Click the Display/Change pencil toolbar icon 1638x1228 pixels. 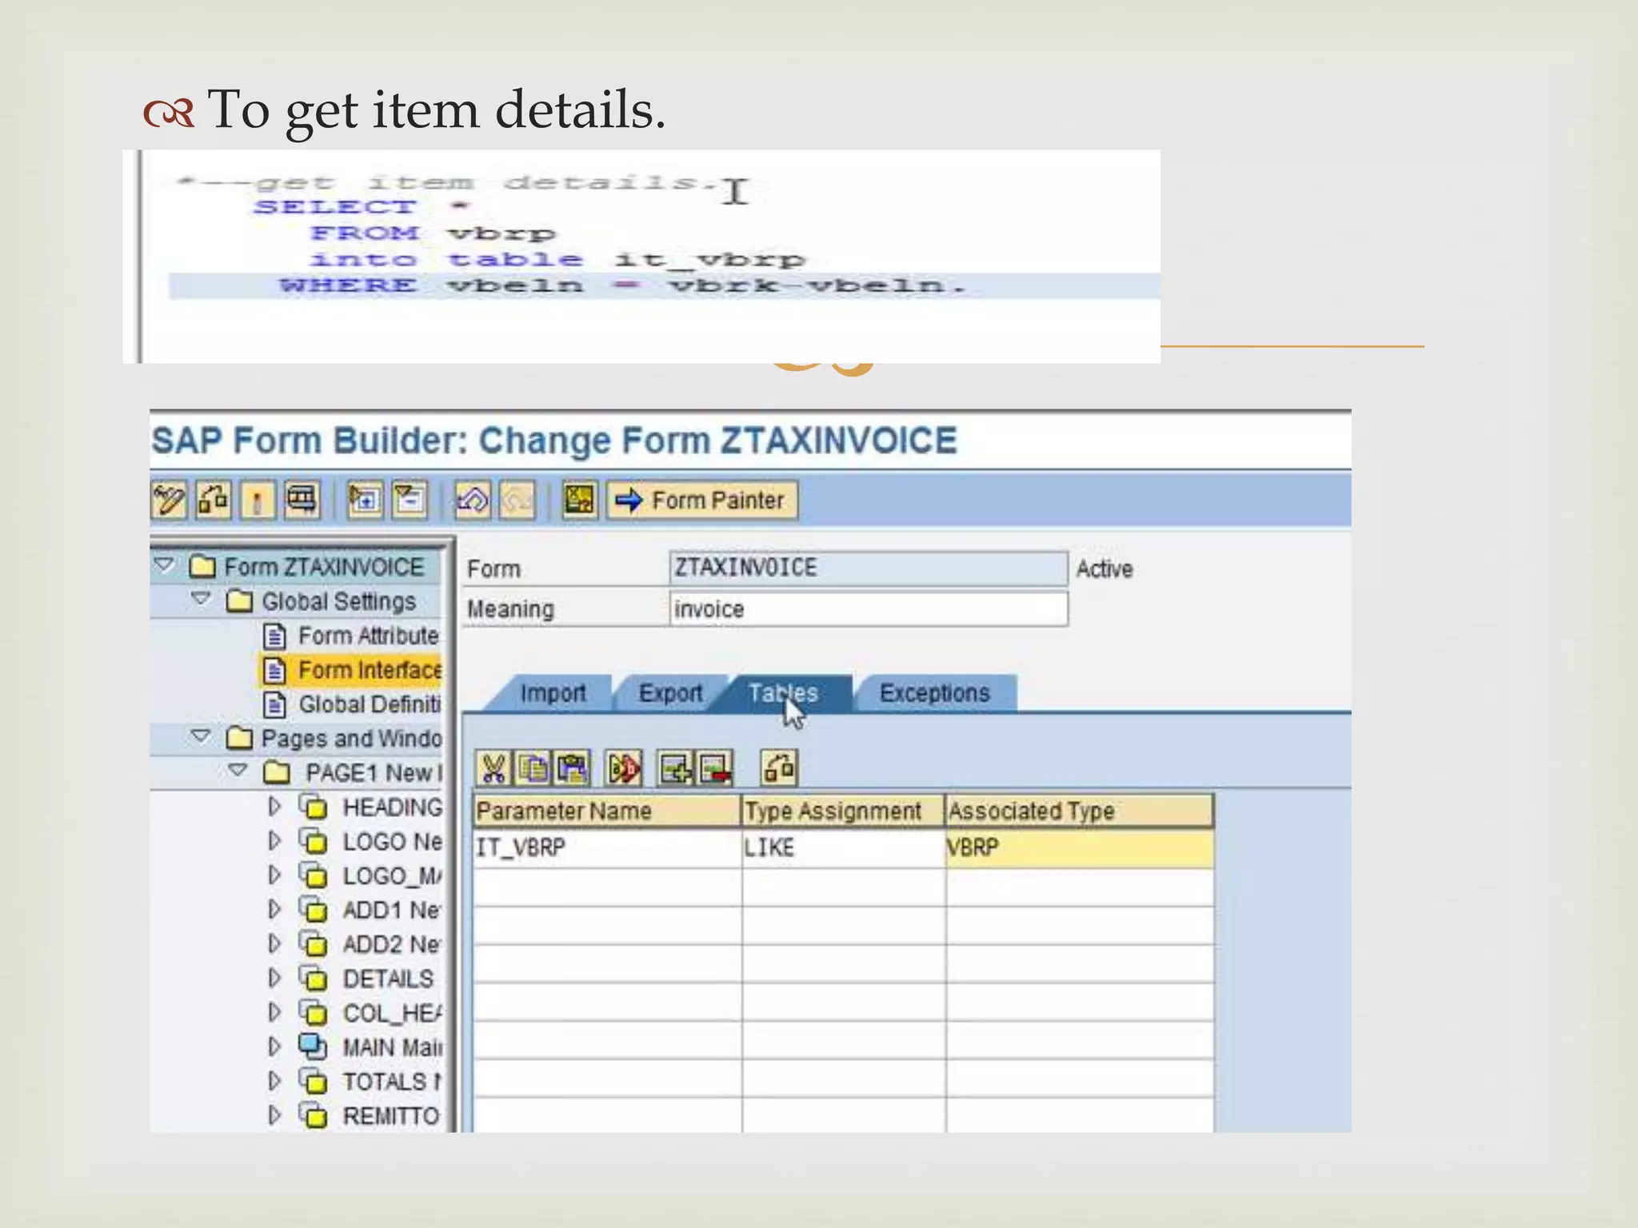(169, 501)
